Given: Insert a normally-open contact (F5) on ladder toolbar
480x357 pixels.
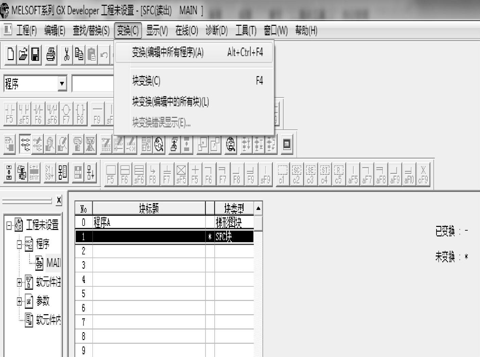Looking at the screenshot, I should [10, 113].
